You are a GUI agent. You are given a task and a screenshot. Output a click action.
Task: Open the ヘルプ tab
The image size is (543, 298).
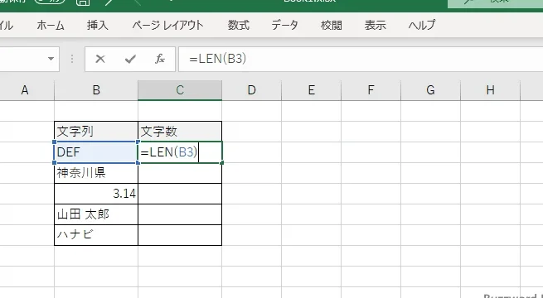pyautogui.click(x=421, y=25)
